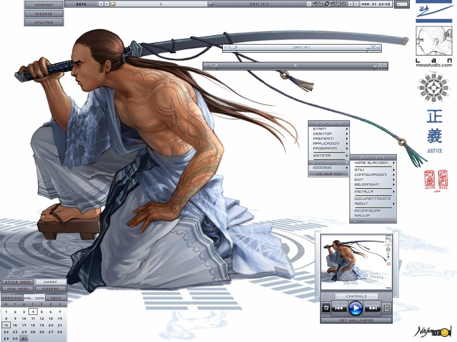Image resolution: width=457 pixels, height=342 pixels.
Task: Click the pin arrow icon on S window
Action: point(211,65)
